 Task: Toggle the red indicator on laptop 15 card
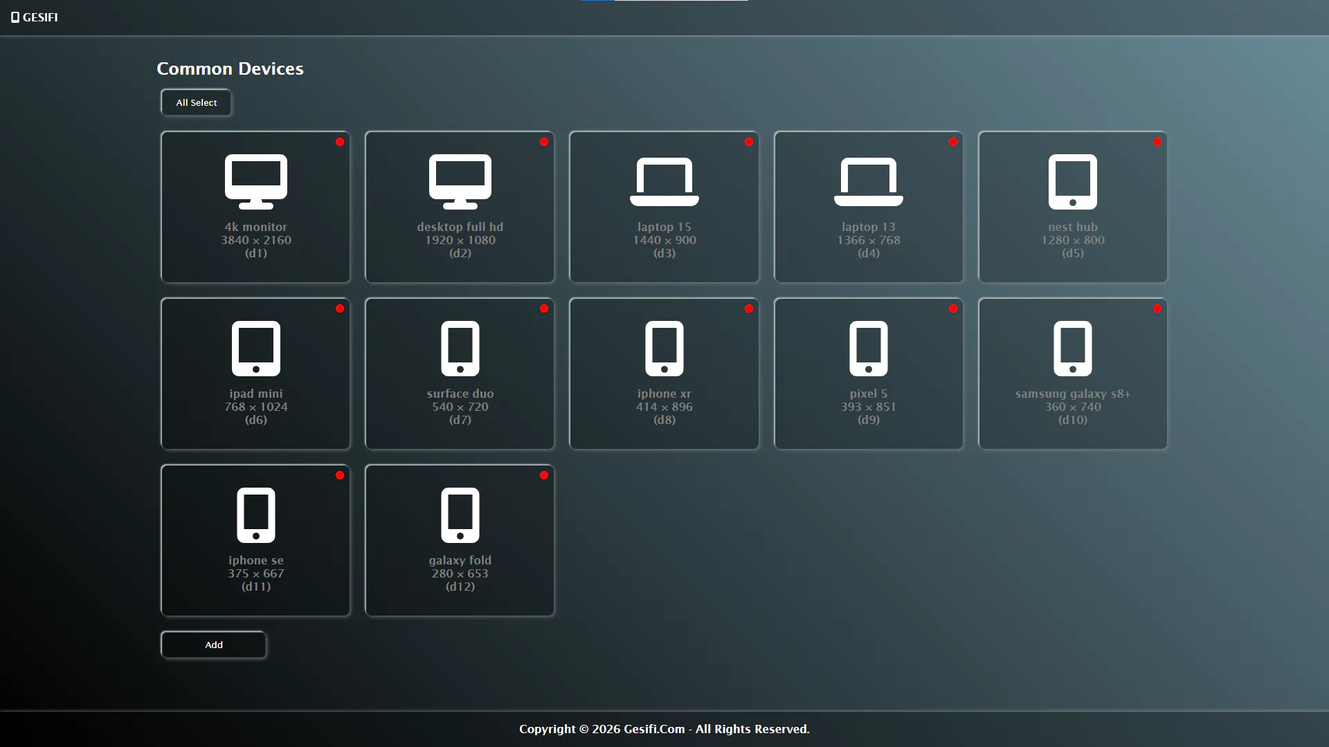point(749,142)
